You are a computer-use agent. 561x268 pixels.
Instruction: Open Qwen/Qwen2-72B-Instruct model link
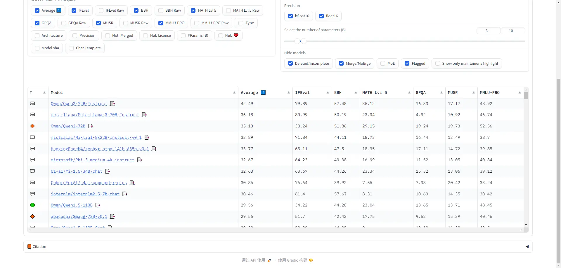click(x=79, y=104)
